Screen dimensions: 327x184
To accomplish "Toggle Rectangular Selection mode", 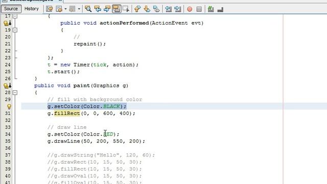I will [126, 9].
